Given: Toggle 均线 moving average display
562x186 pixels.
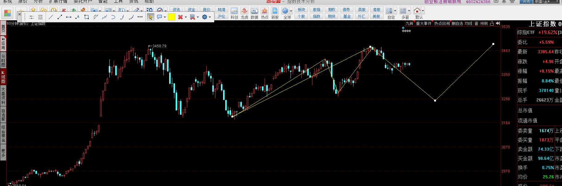Looking at the screenshot, I should click(468, 23).
